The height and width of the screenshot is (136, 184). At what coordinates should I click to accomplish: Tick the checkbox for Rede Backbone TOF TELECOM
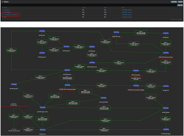pyautogui.click(x=2, y=15)
